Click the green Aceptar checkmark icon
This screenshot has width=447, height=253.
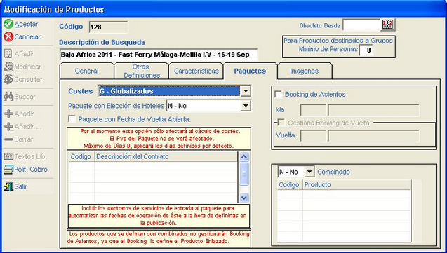click(8, 24)
